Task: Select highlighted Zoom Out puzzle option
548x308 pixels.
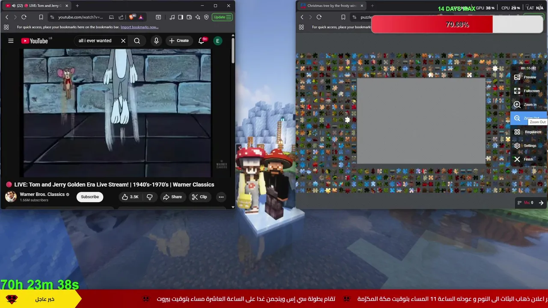Action: (x=528, y=118)
